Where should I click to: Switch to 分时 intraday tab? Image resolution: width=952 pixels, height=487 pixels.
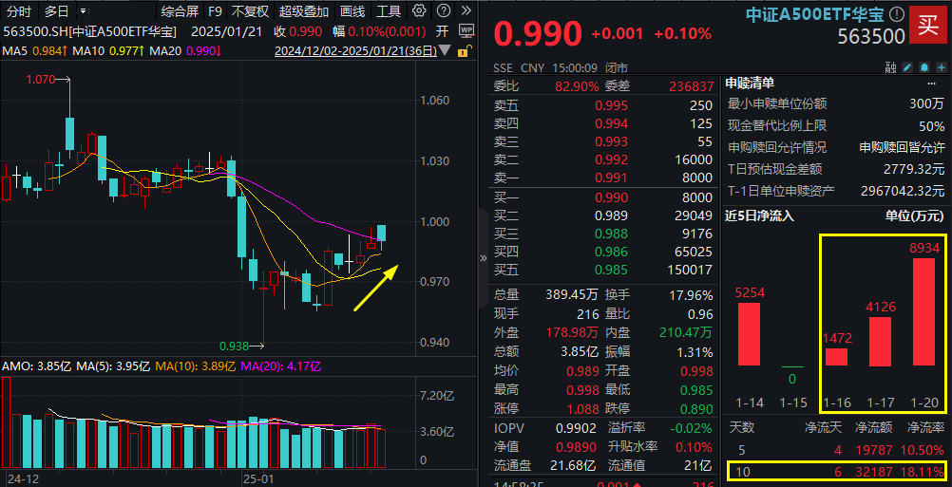(19, 11)
